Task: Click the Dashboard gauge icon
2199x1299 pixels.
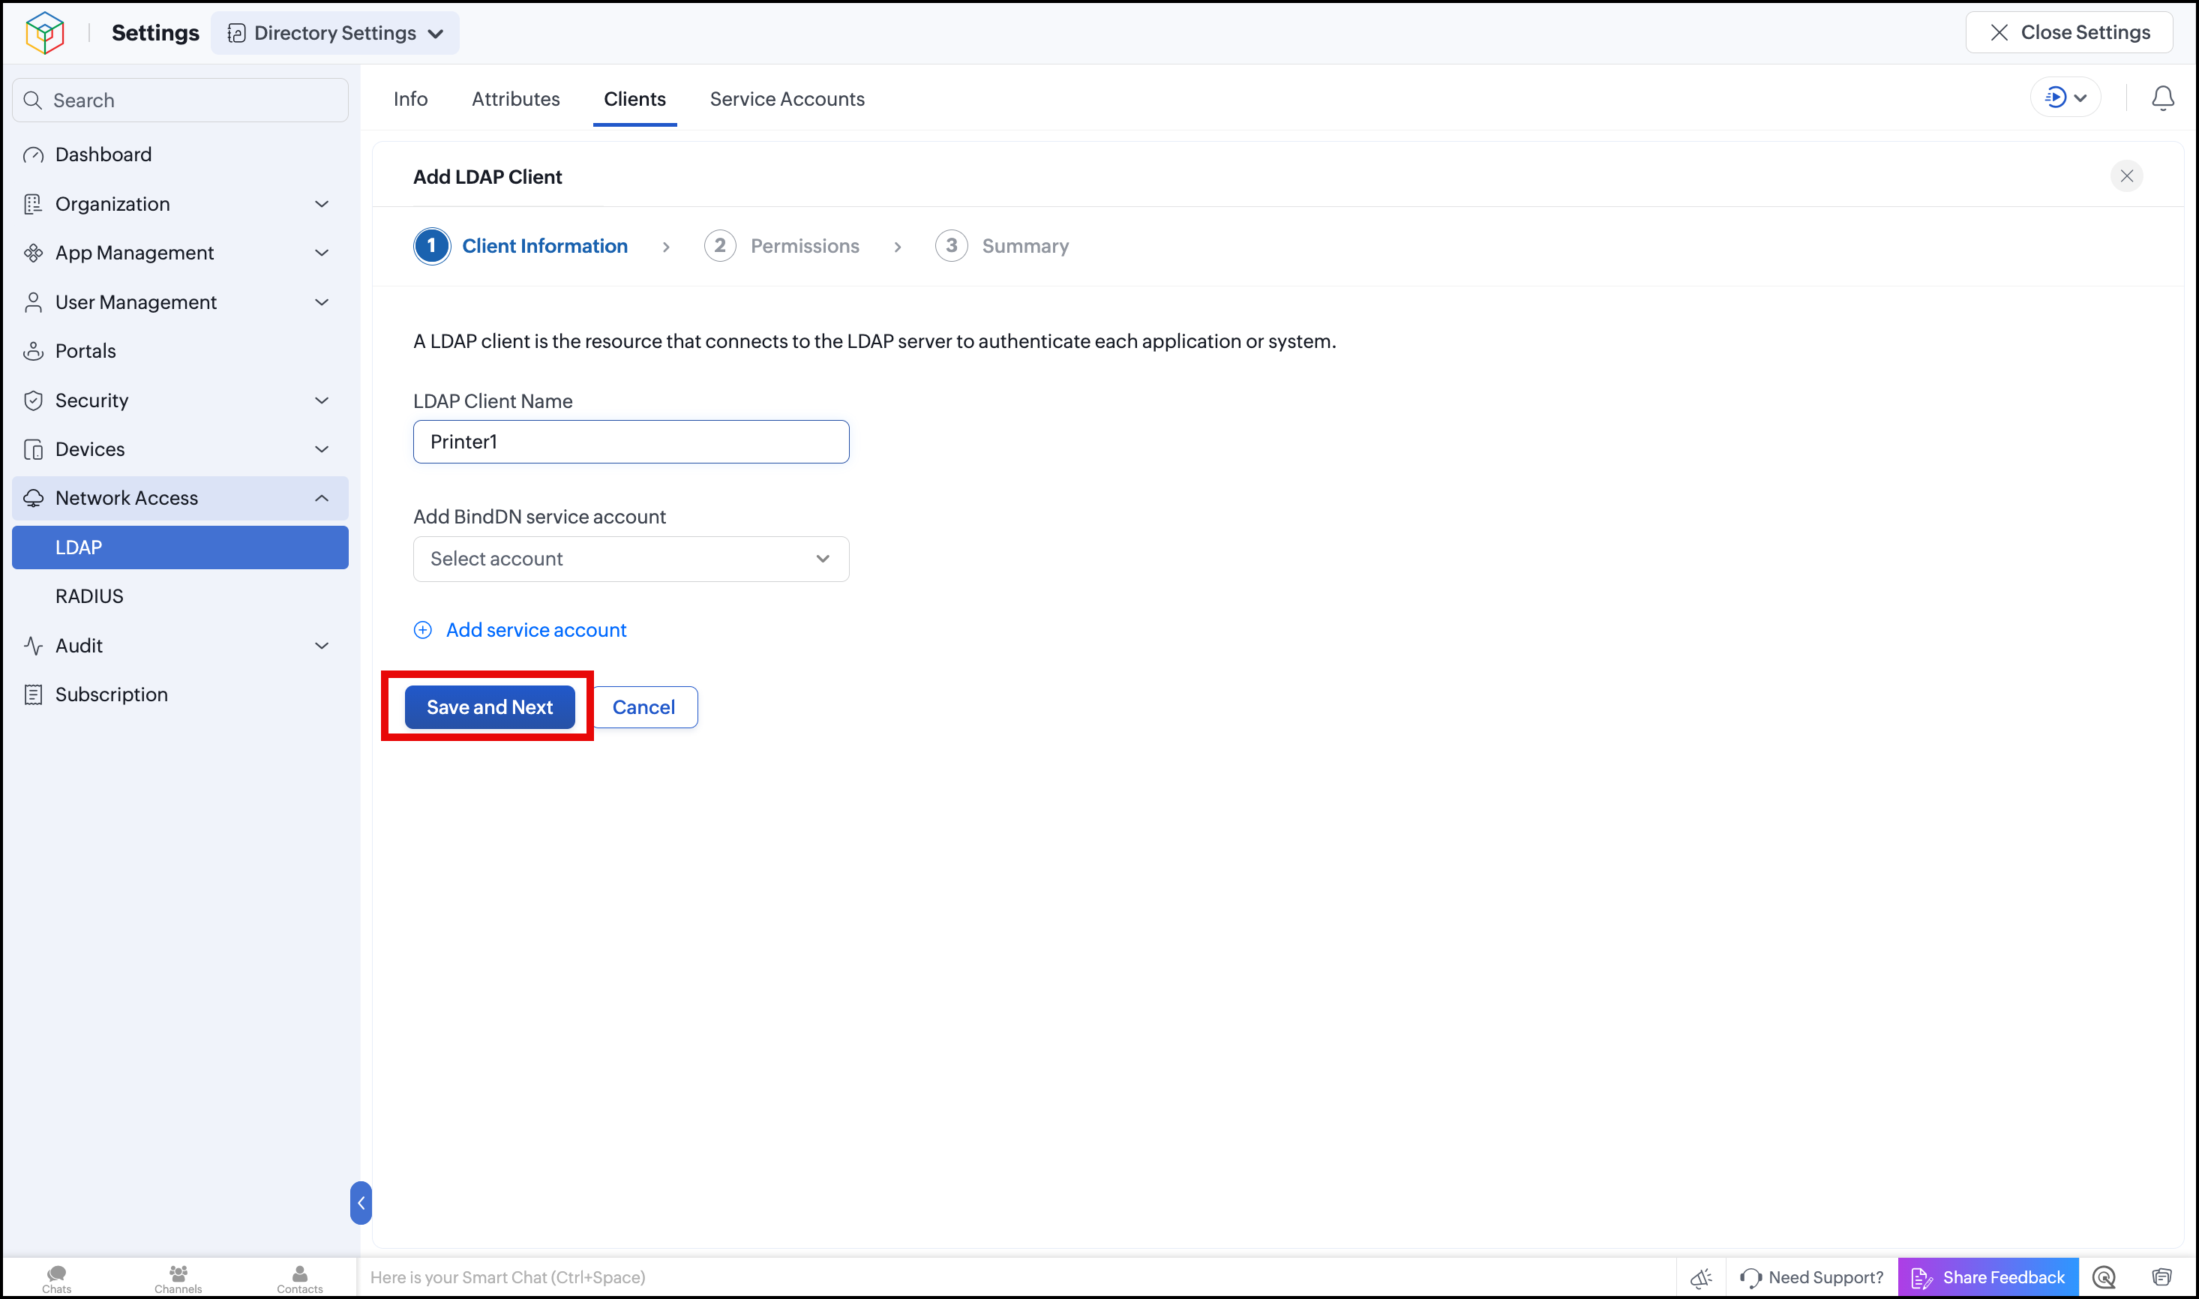Action: click(33, 155)
